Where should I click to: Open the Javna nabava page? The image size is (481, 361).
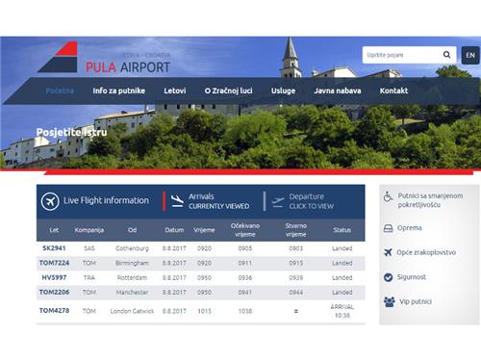tap(338, 90)
